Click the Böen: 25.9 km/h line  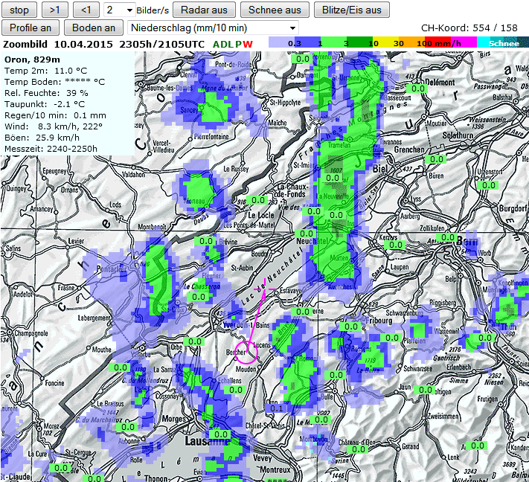(x=42, y=138)
